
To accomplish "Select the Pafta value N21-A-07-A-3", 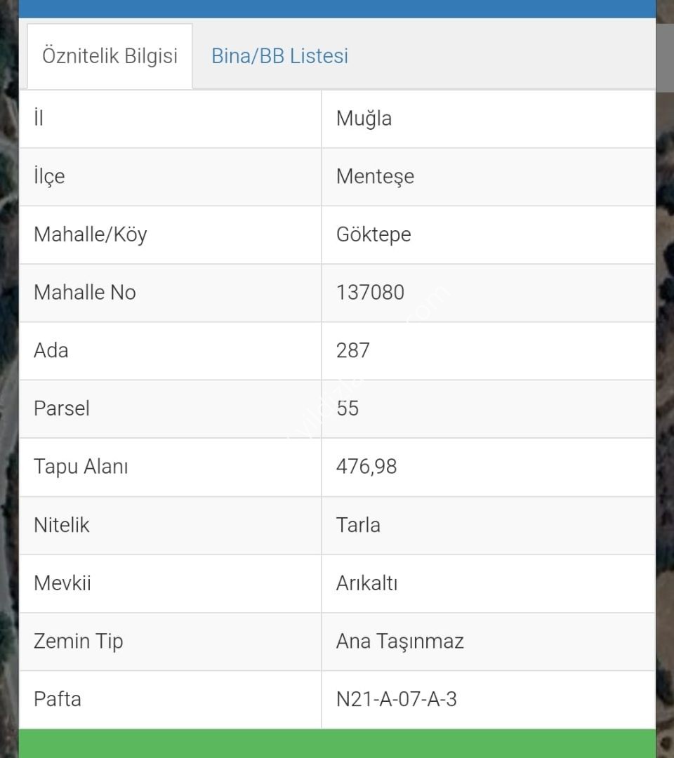I will point(397,699).
